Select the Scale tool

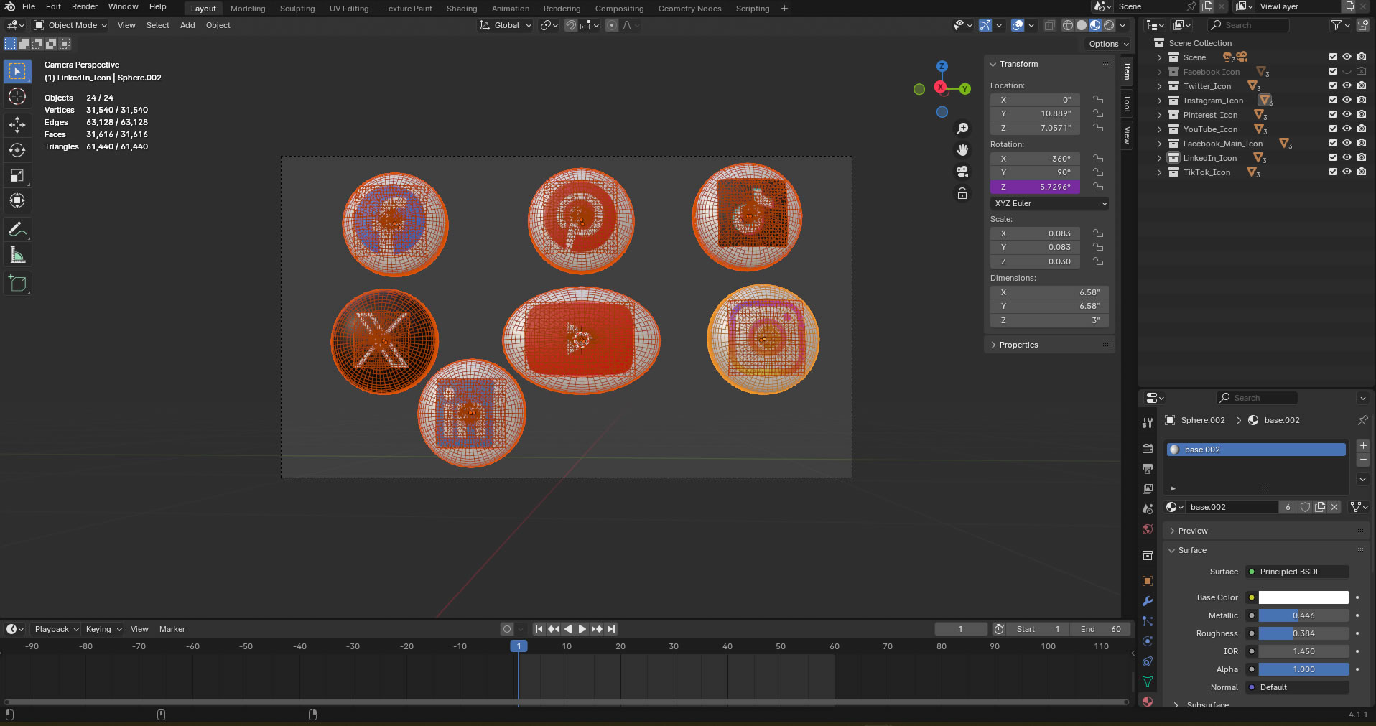coord(17,176)
